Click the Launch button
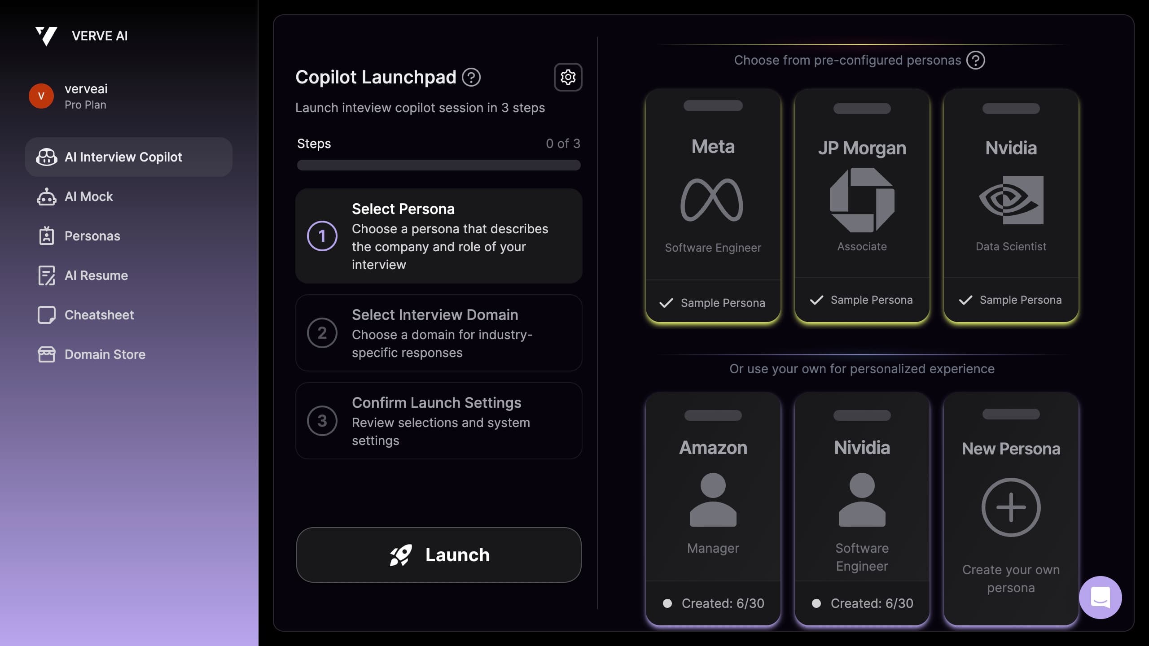1149x646 pixels. click(x=439, y=555)
